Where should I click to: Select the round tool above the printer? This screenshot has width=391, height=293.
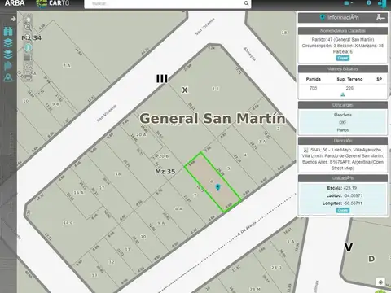tap(28, 67)
